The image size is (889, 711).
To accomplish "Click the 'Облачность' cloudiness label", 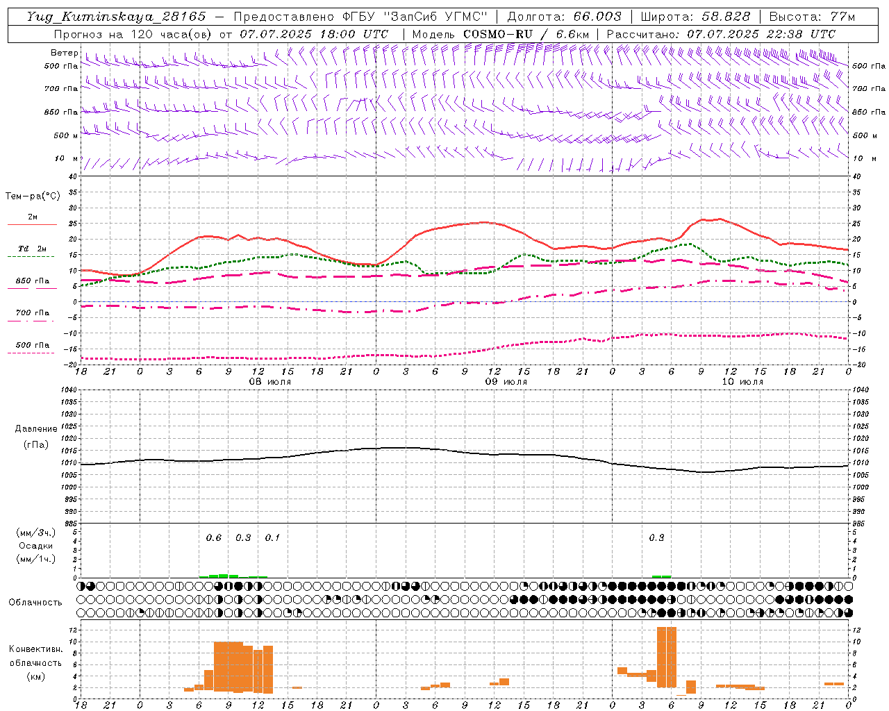I will tap(35, 602).
